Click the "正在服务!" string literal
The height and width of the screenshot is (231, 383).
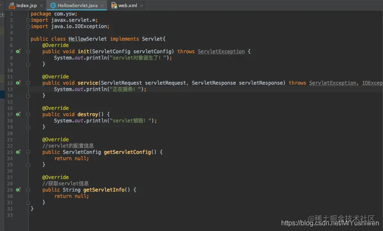point(125,89)
